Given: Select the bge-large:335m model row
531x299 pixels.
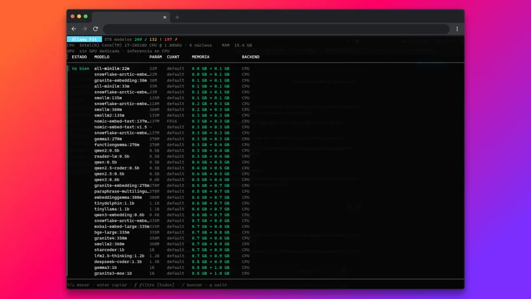Looking at the screenshot, I should (173, 232).
